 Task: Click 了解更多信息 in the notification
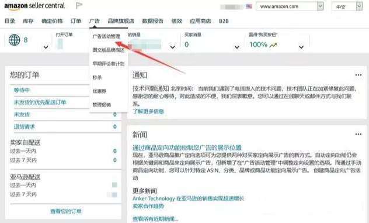(148, 111)
